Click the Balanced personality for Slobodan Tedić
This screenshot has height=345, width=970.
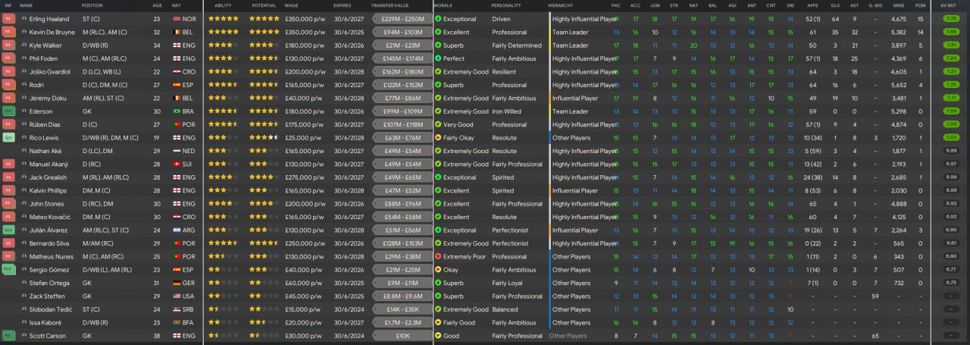pos(504,309)
